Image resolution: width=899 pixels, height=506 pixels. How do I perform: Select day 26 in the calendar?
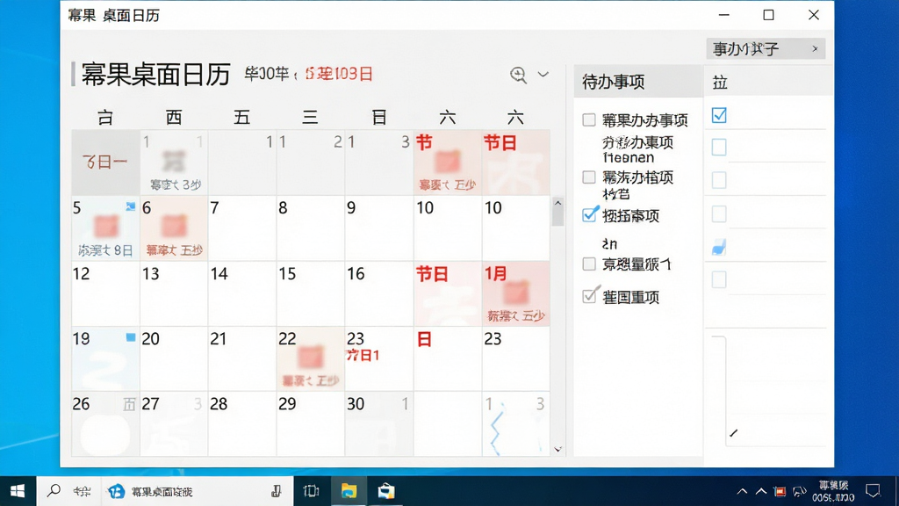[105, 424]
